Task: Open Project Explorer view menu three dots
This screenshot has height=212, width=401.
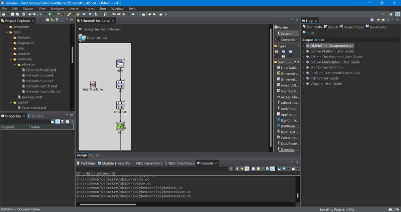Action: (x=62, y=20)
